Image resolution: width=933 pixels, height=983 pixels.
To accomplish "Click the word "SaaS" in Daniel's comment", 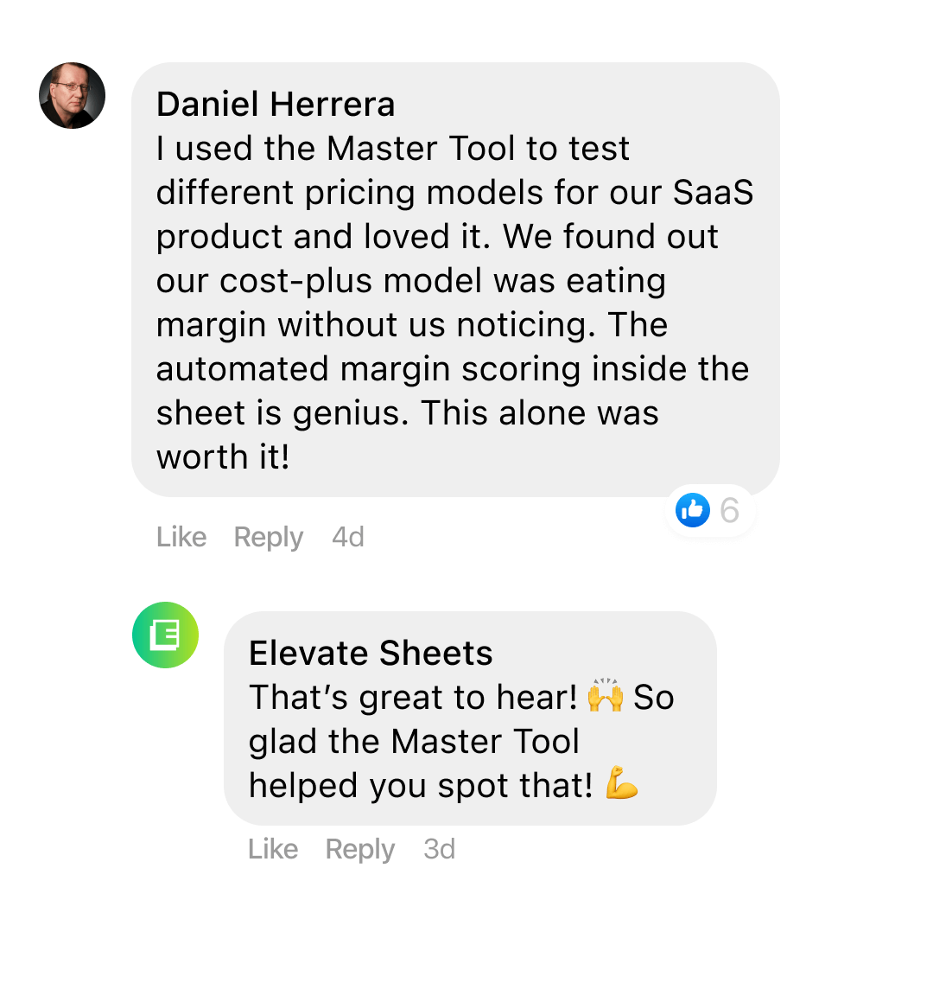I will pos(713,193).
